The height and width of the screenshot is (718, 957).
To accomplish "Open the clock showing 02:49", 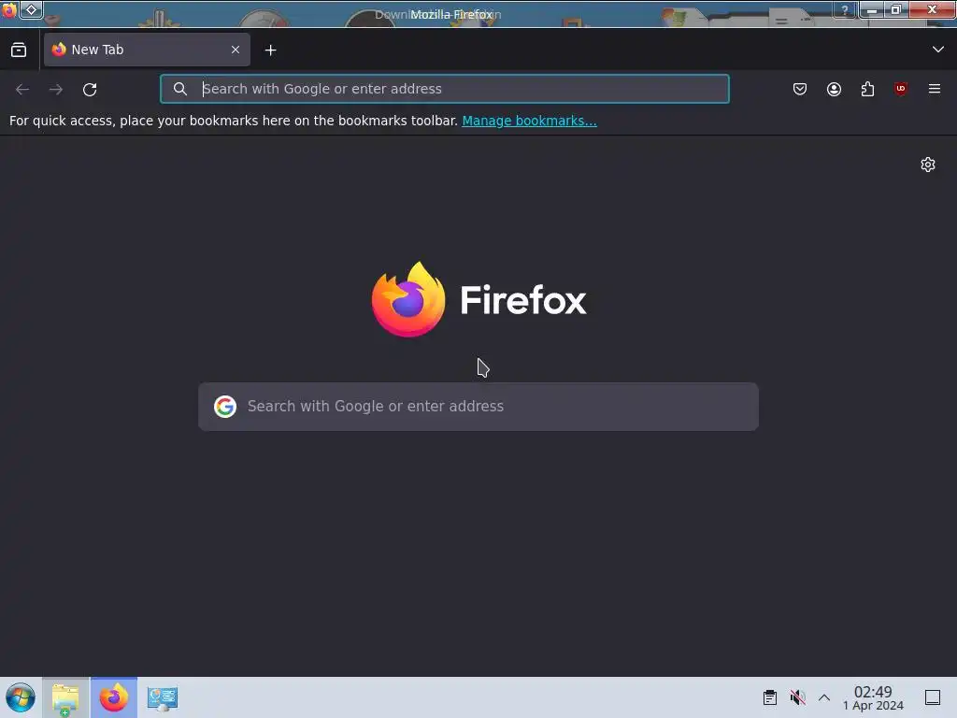I will point(874,697).
